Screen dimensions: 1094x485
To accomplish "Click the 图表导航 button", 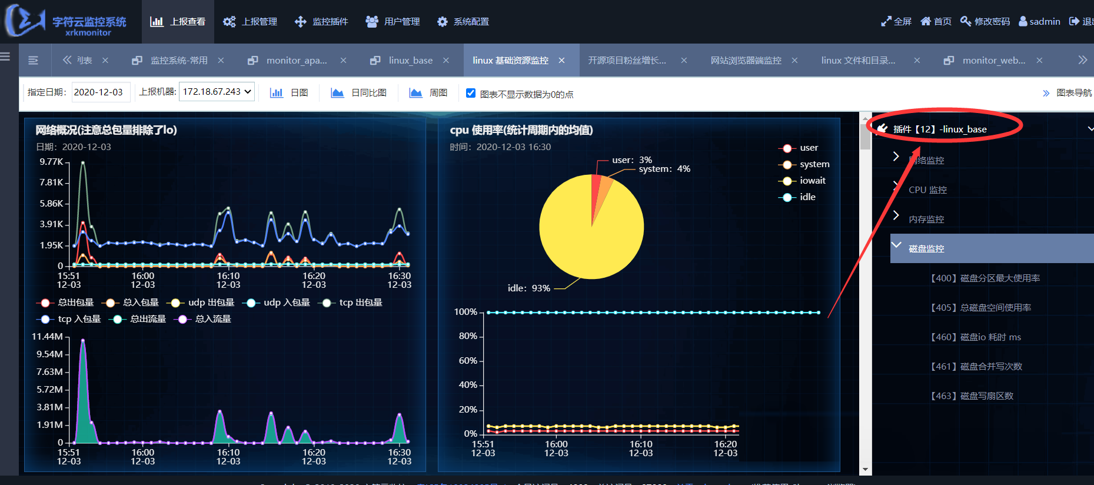I will [x=1067, y=93].
